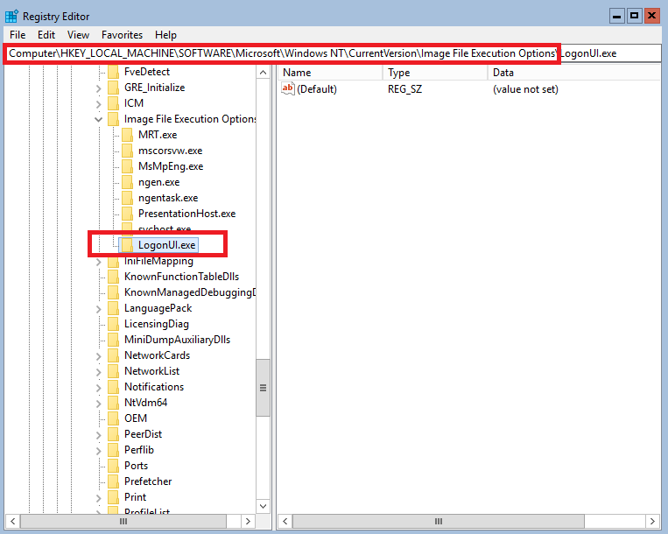Select the LogonUI.exe folder icon

tap(127, 245)
